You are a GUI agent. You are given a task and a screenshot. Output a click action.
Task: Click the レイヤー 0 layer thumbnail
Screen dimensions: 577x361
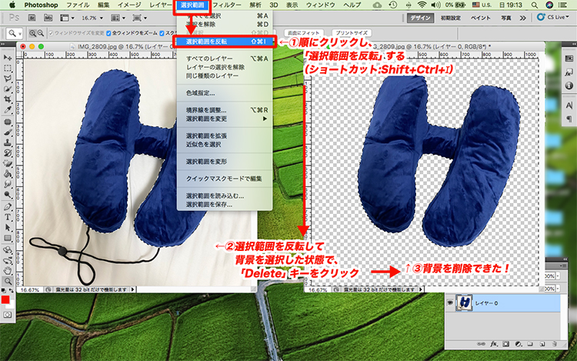465,303
